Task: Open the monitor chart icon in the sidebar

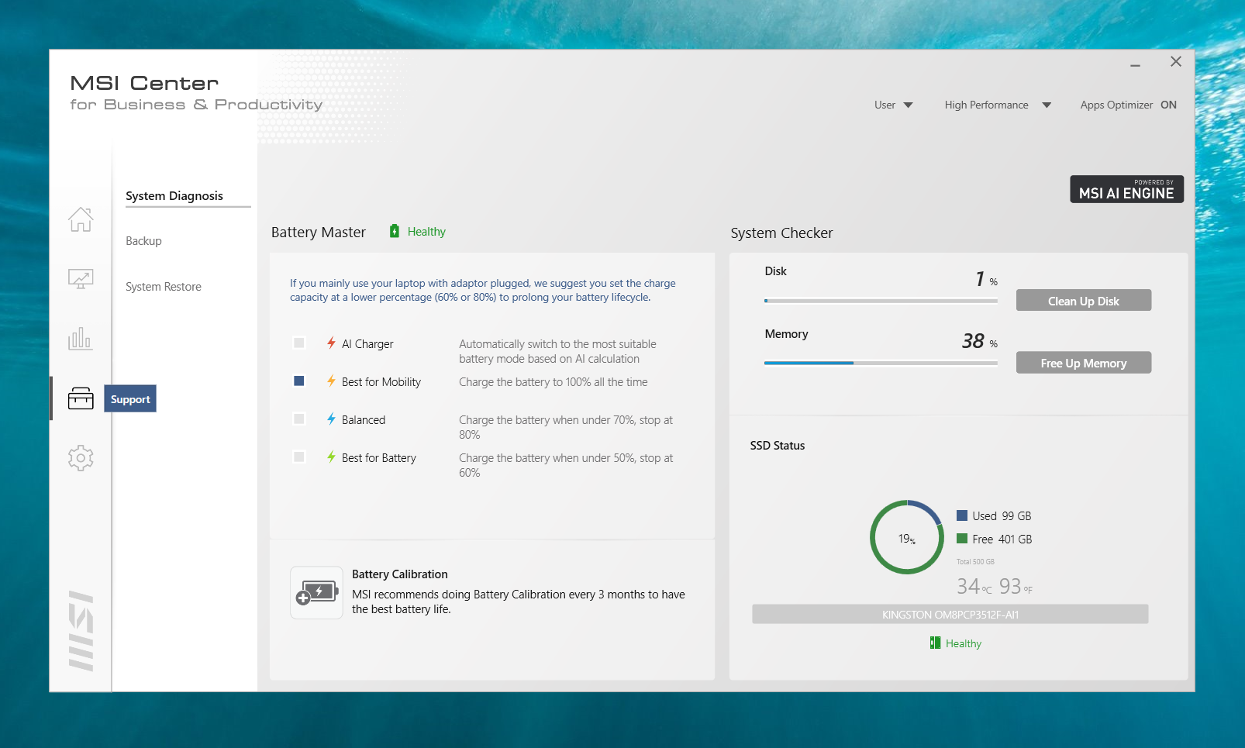Action: pyautogui.click(x=81, y=279)
